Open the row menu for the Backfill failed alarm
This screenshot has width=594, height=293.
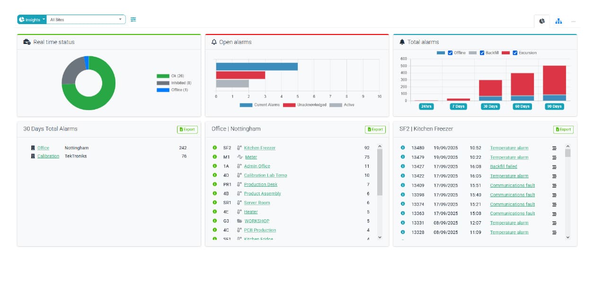click(x=555, y=166)
